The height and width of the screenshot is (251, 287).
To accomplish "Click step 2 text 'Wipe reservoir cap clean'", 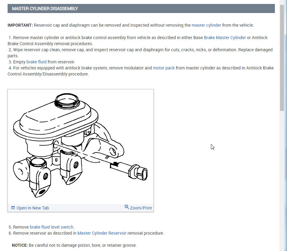I will (x=37, y=50).
